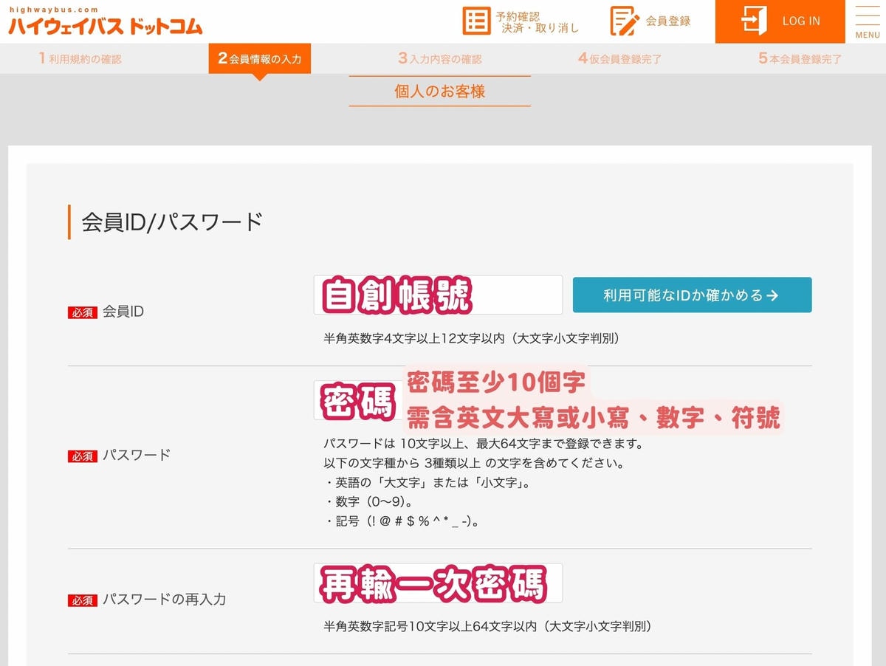
Task: Open the hamburger MENU icon
Action: (x=868, y=21)
